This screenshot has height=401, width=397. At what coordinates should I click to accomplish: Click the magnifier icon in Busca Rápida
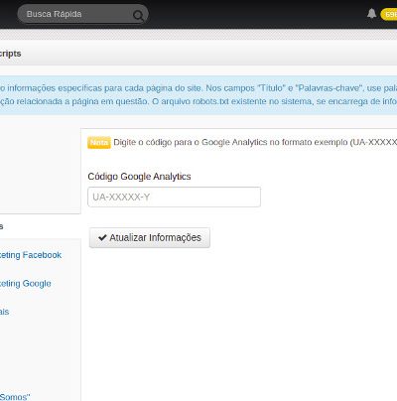click(x=138, y=15)
